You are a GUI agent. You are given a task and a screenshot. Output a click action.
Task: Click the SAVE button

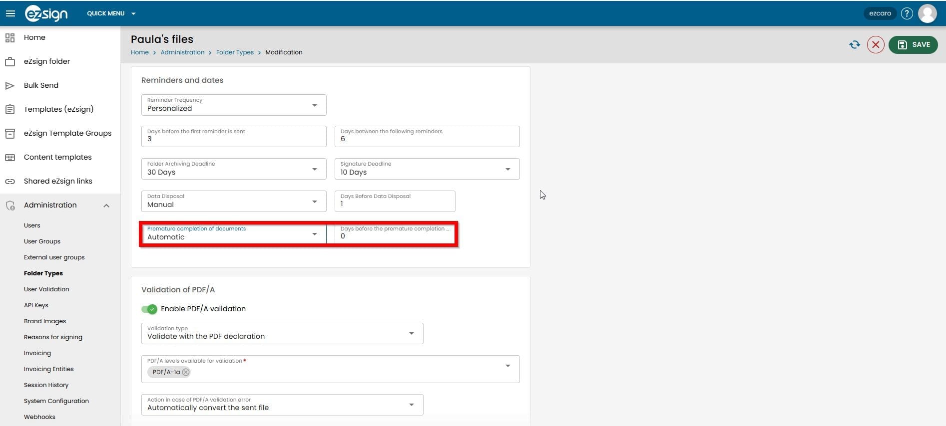[913, 45]
